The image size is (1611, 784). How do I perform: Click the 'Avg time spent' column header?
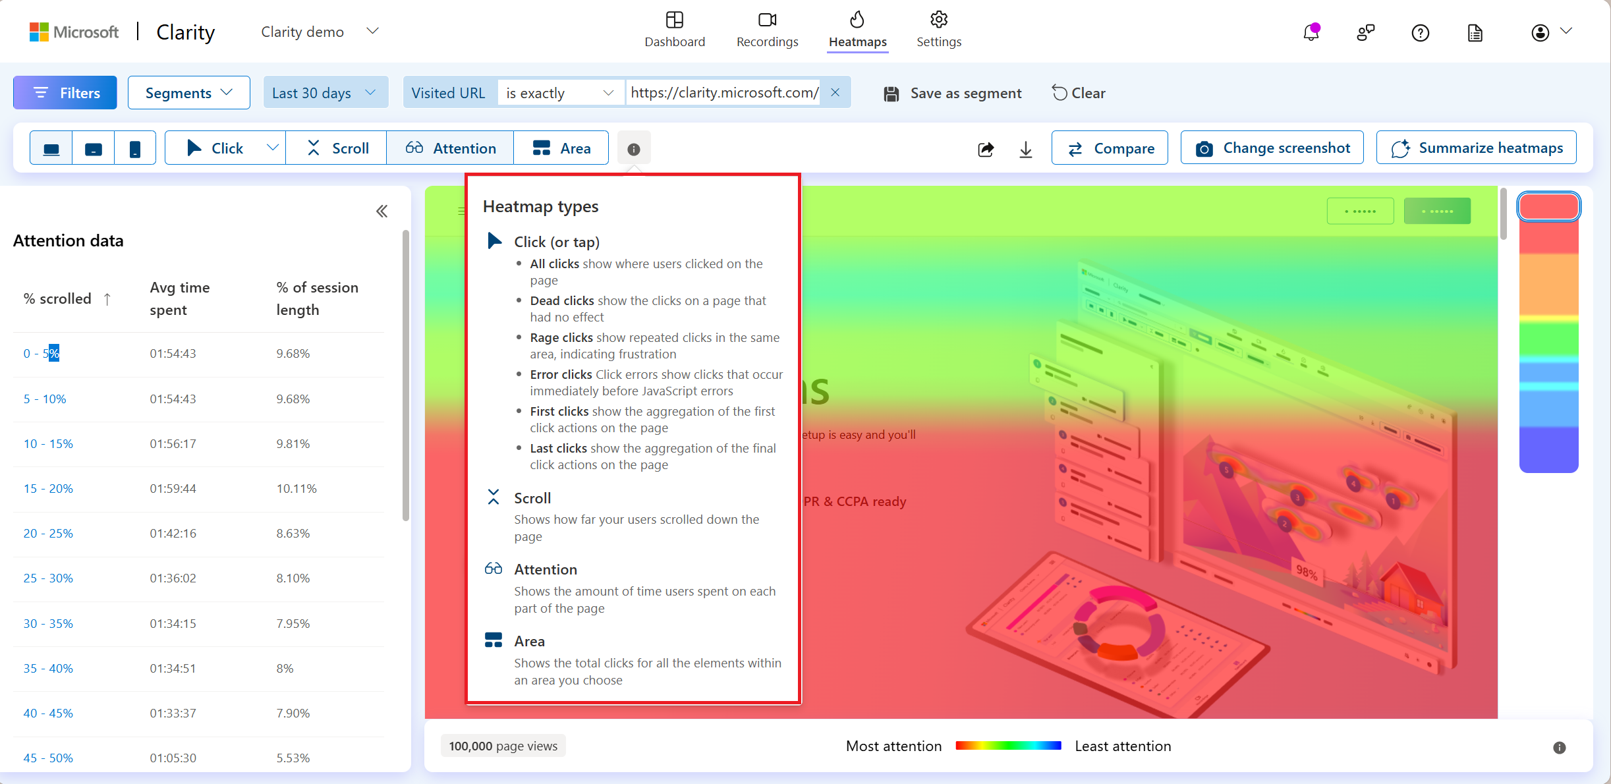pos(179,298)
